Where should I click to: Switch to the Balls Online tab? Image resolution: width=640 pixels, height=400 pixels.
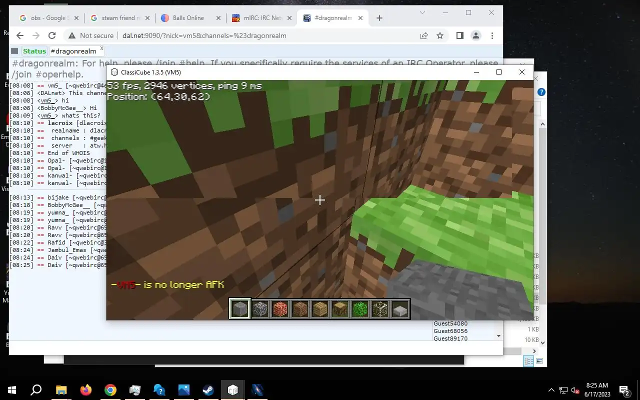pos(190,18)
